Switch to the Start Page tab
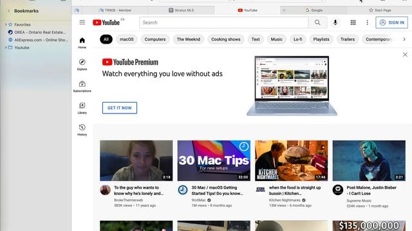 click(x=380, y=10)
